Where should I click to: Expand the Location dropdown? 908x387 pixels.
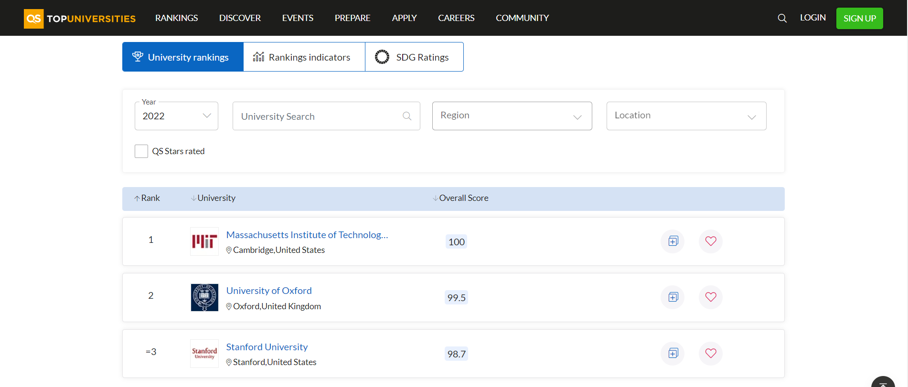[x=686, y=116]
